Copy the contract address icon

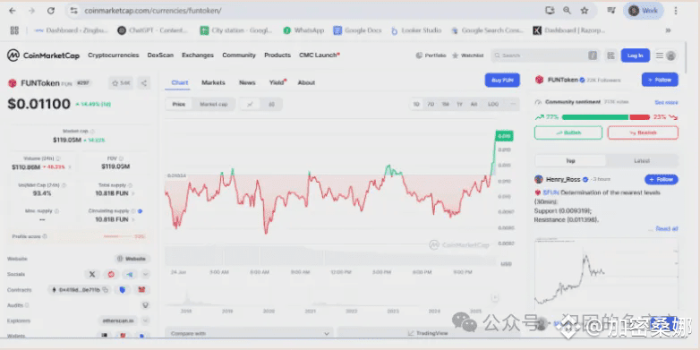pyautogui.click(x=106, y=290)
